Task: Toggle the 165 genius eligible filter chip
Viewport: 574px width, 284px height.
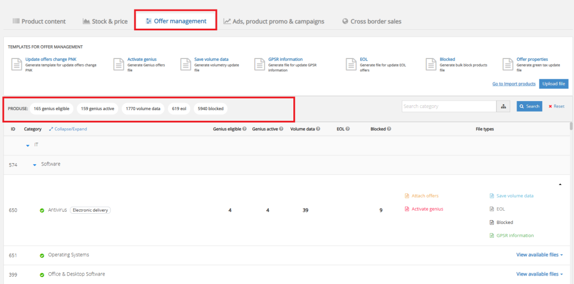Action: pos(52,108)
